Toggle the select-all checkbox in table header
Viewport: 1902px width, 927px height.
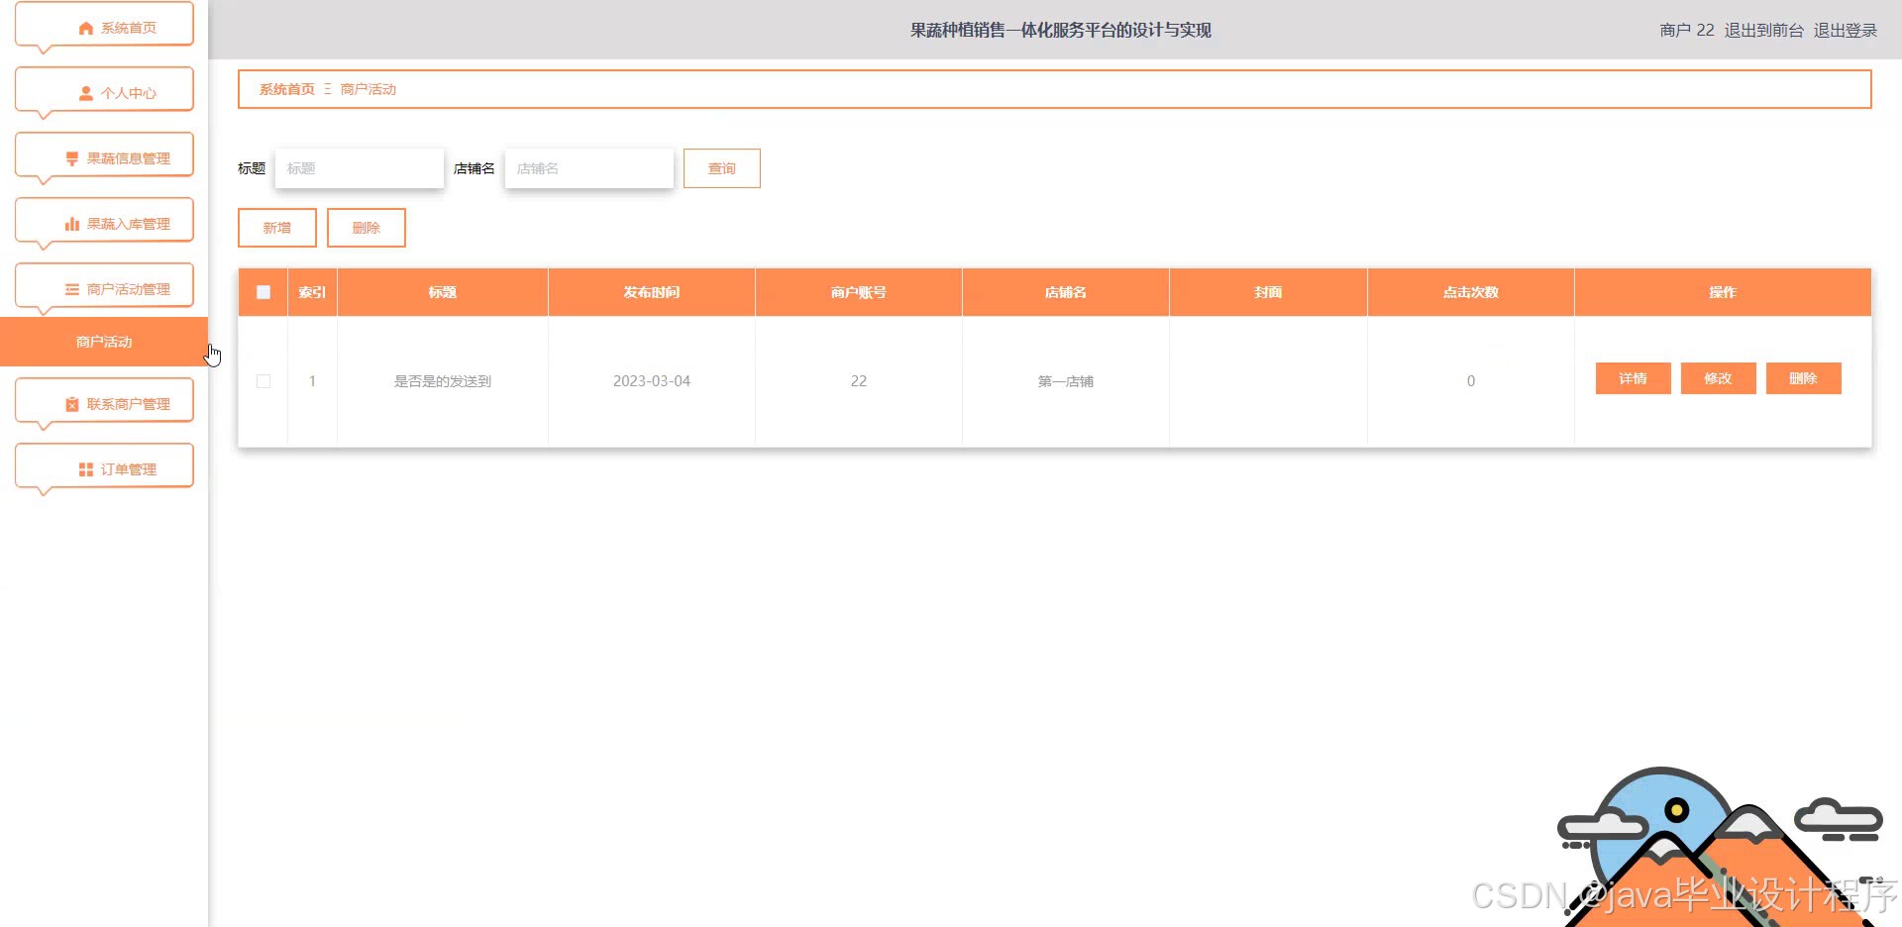click(264, 292)
